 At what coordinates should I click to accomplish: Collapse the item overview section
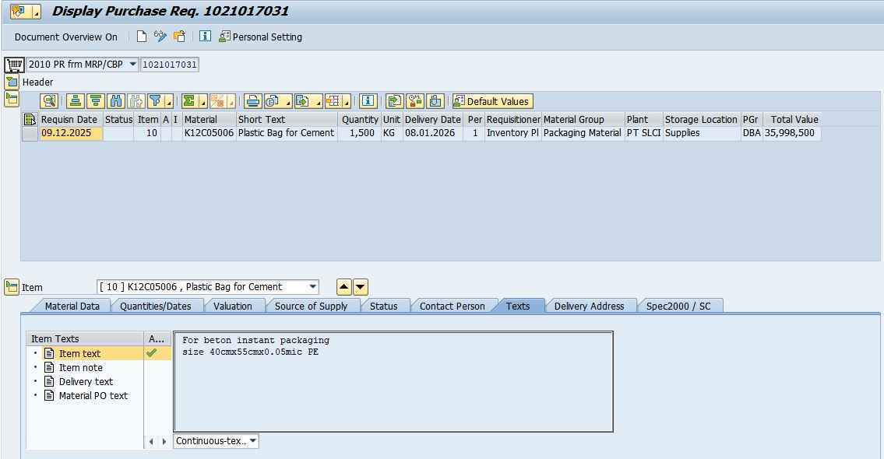12,99
